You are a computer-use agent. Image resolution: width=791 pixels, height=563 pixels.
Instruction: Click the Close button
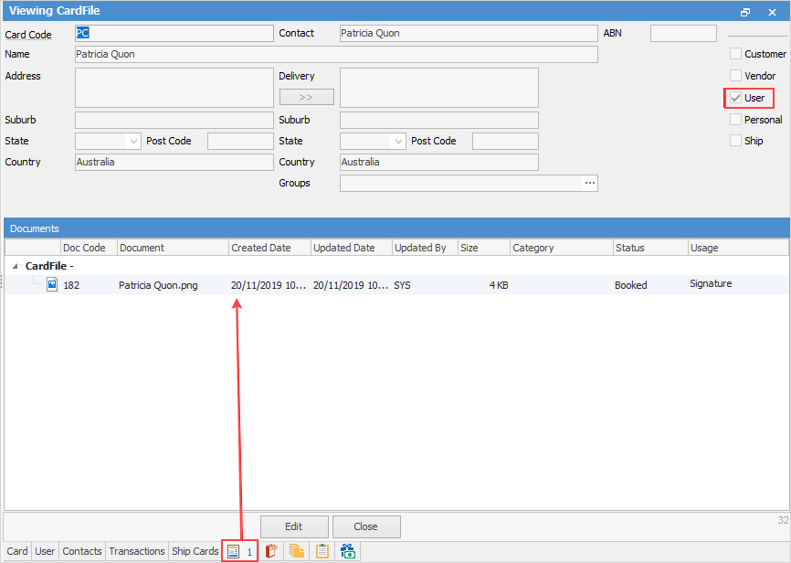click(x=366, y=526)
